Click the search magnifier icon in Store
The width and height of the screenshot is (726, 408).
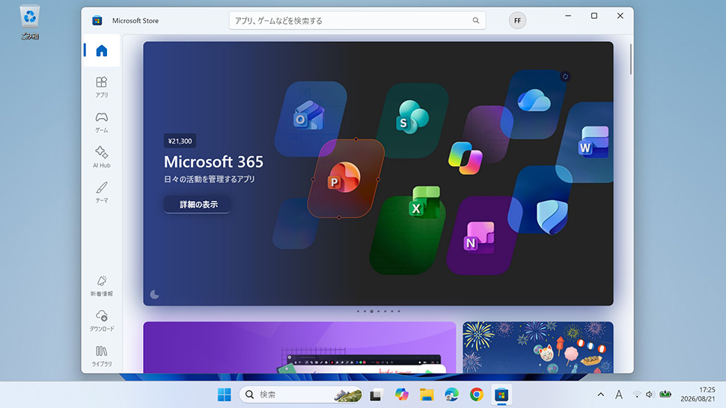(x=475, y=20)
